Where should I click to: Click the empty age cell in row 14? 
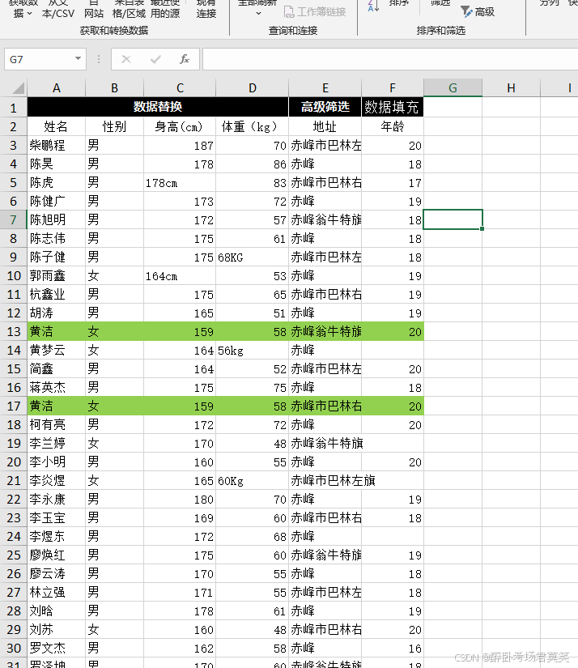(x=393, y=350)
